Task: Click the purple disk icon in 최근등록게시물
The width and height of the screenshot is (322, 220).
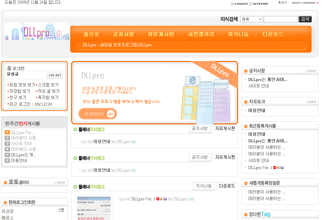Action: [282, 168]
